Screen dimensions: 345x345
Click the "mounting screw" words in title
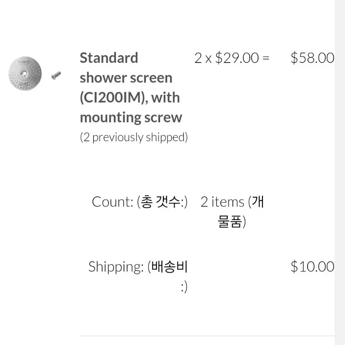[131, 118]
